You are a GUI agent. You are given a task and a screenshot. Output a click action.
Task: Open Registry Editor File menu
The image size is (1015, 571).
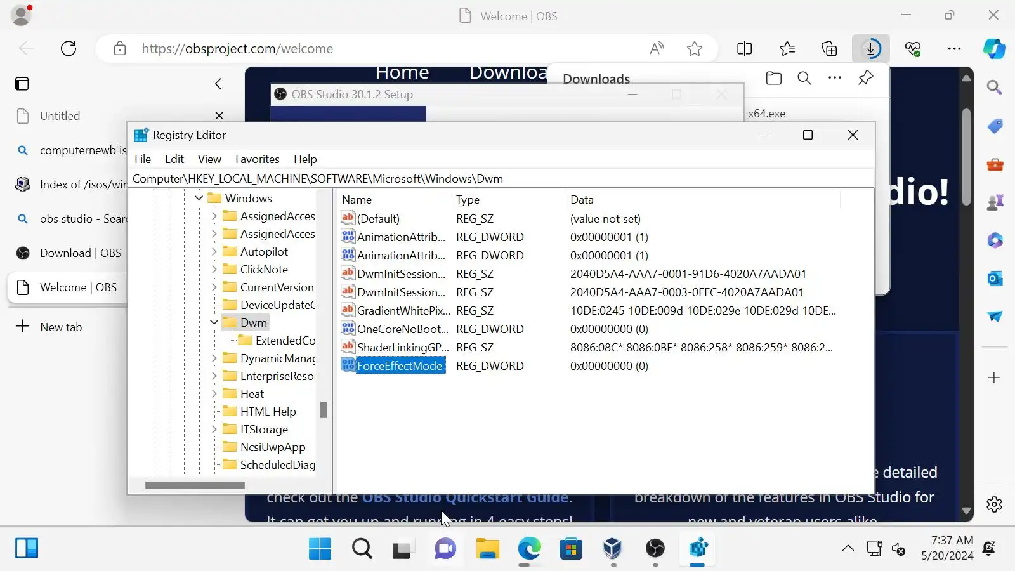pos(143,159)
